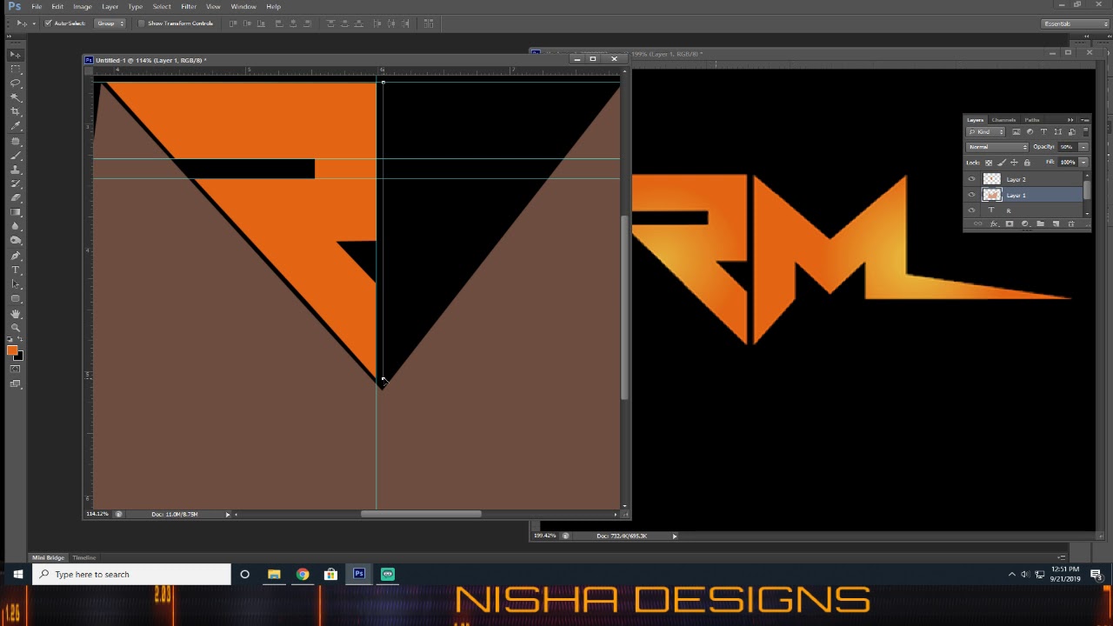This screenshot has height=626, width=1113.
Task: Open the Layers panel flyout menu
Action: (1085, 120)
